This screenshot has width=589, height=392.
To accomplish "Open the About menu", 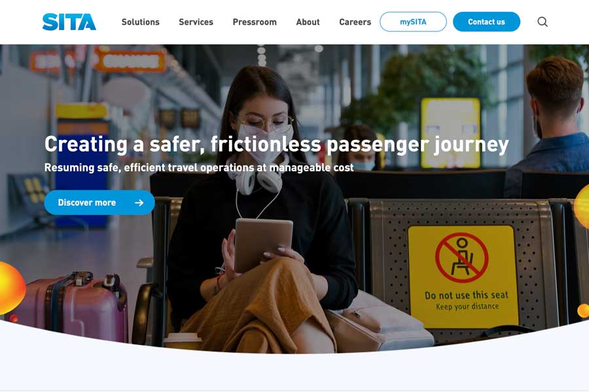I will (308, 22).
